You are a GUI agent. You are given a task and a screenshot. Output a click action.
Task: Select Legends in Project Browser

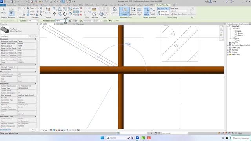click(235, 43)
